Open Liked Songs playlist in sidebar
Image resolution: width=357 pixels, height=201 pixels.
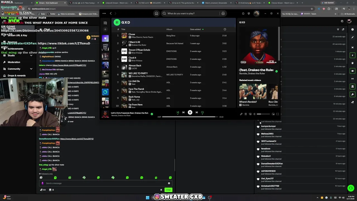coord(105,38)
